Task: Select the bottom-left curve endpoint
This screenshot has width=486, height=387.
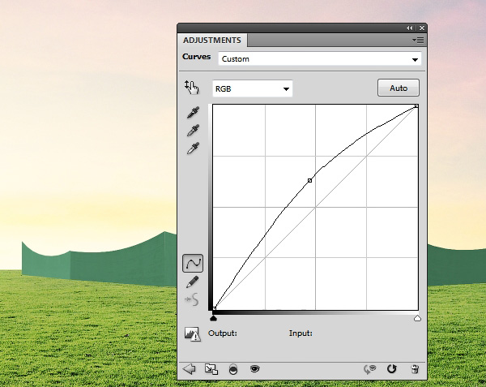Action: point(214,308)
